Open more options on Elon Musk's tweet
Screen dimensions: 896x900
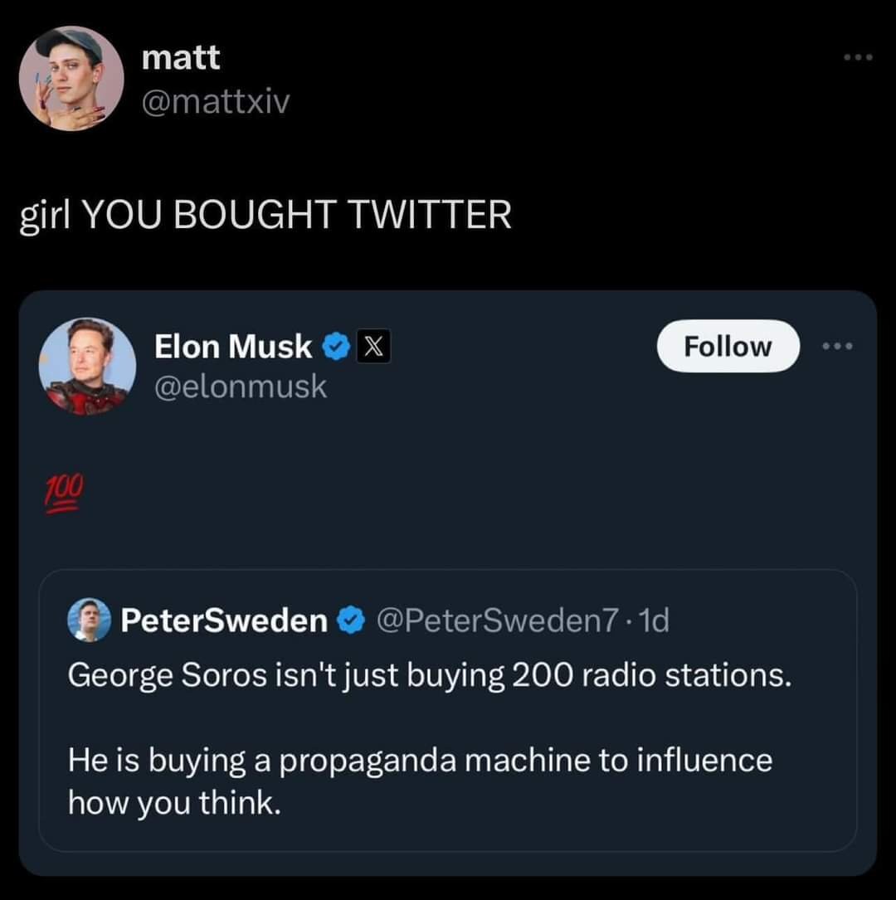[x=840, y=346]
